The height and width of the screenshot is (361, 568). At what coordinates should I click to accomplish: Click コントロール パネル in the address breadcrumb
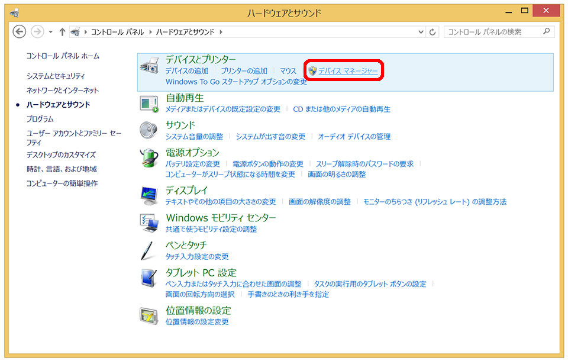(x=117, y=32)
